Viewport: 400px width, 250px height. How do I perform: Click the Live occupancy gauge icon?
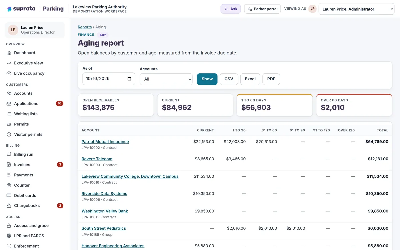(x=9, y=73)
